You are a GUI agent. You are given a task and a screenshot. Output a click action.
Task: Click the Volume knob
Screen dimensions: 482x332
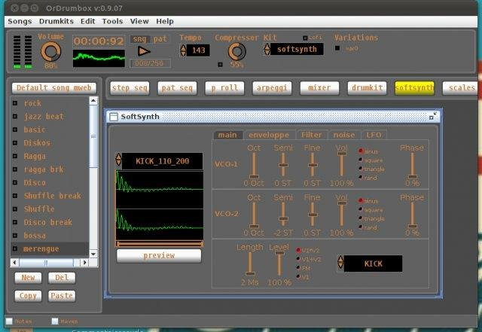[50, 51]
